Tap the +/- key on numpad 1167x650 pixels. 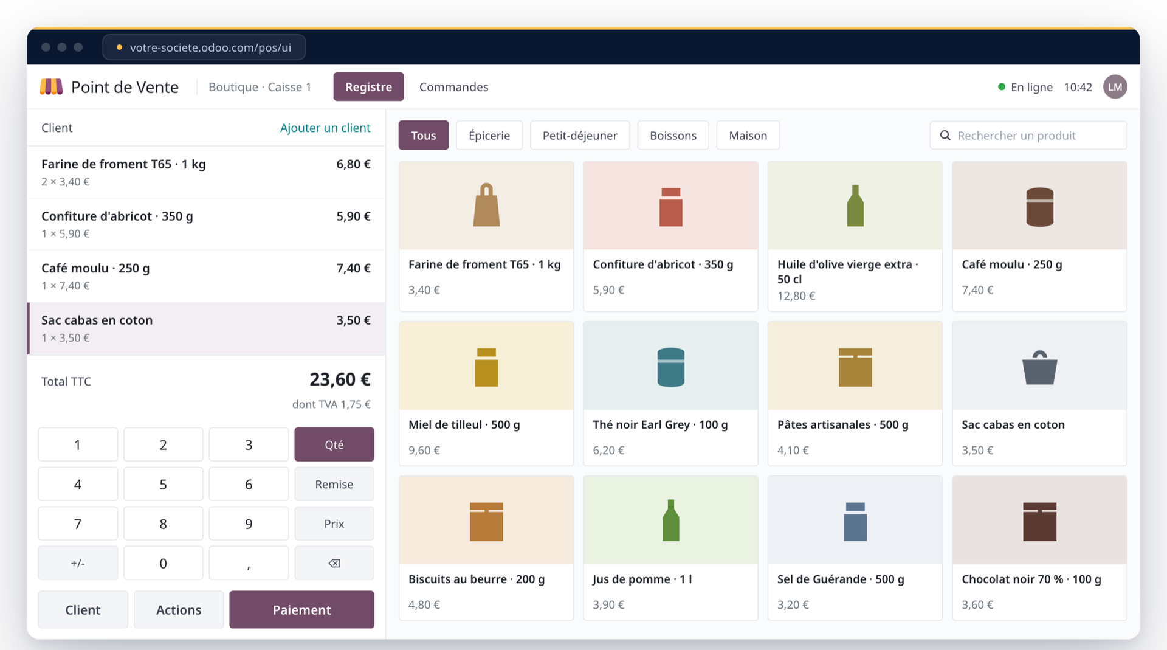[x=78, y=563]
